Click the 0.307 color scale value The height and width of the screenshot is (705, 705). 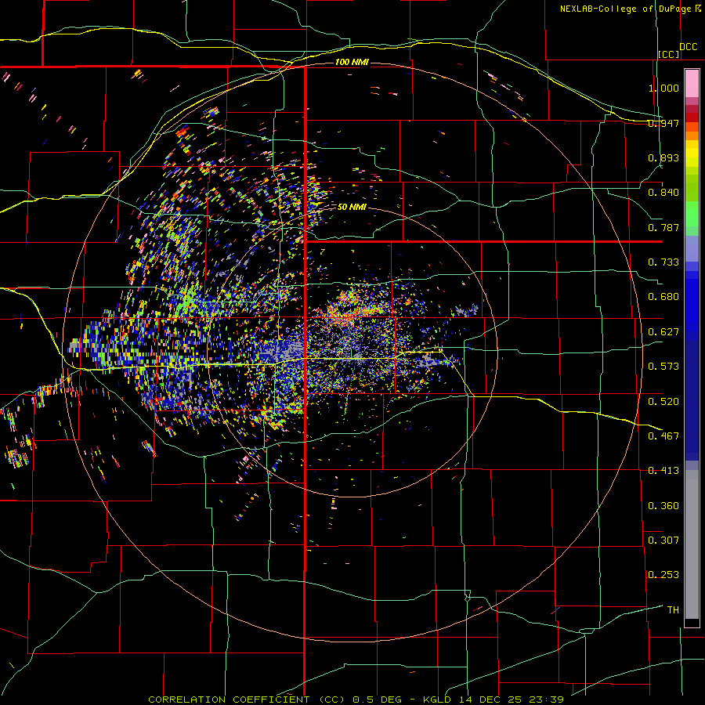[663, 540]
